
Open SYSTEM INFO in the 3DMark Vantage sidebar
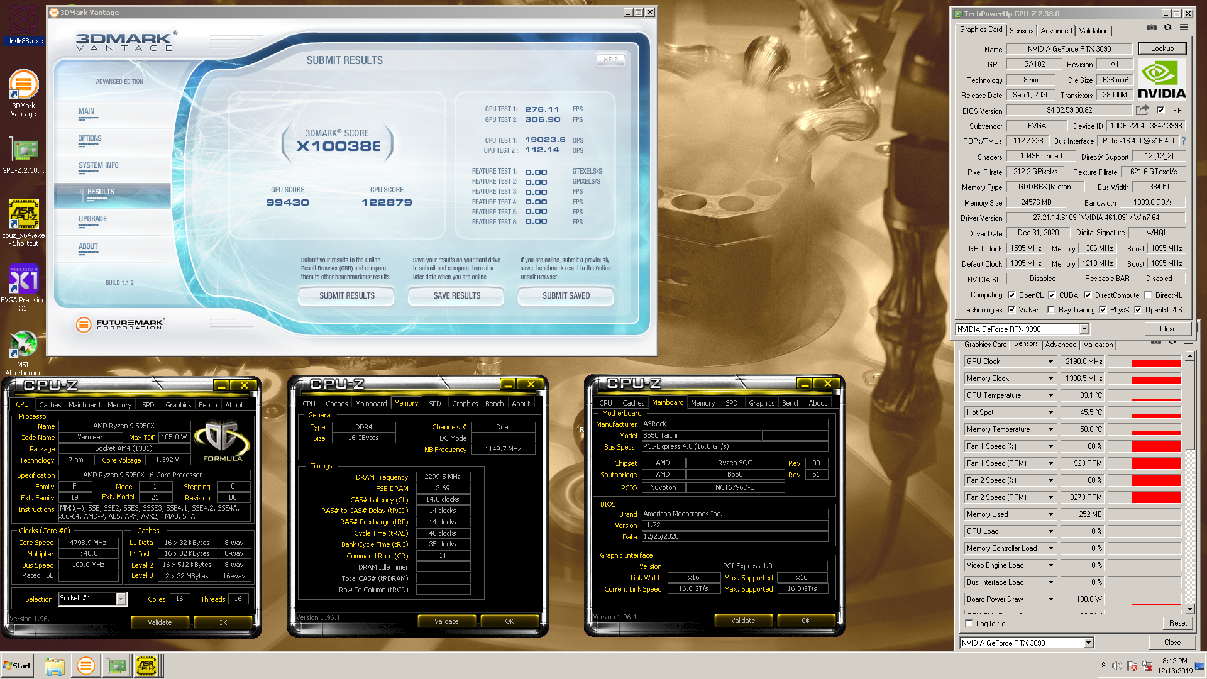pyautogui.click(x=99, y=166)
